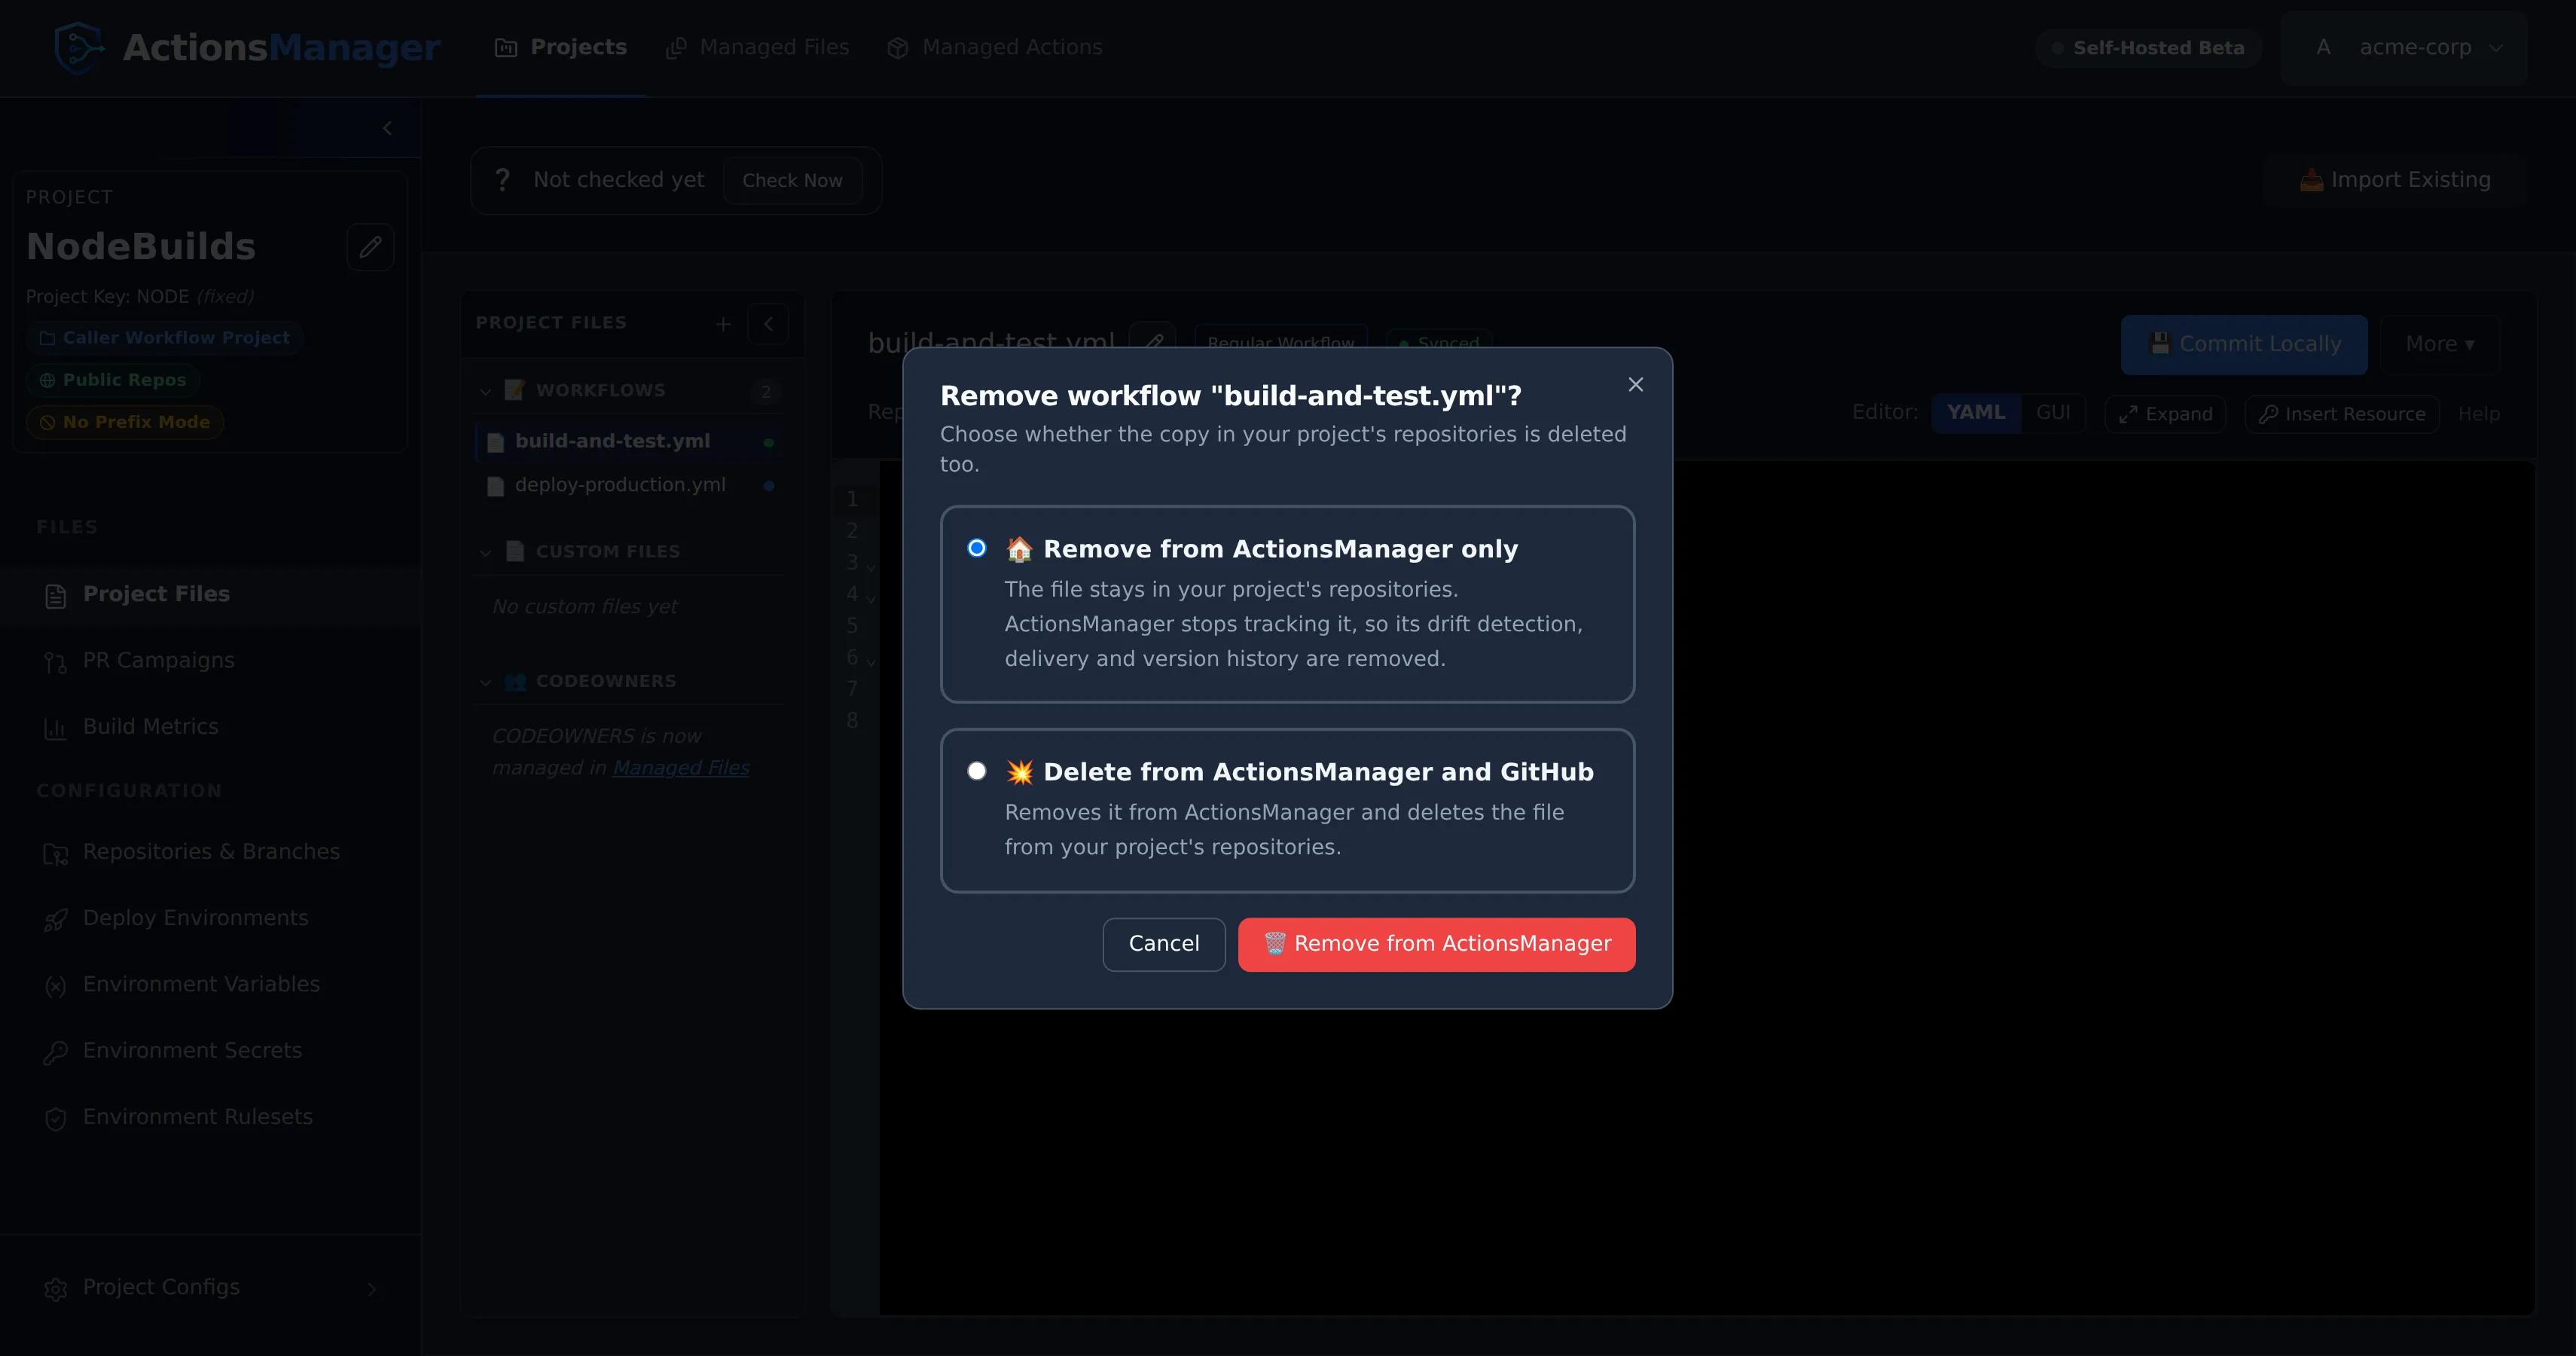Image resolution: width=2576 pixels, height=1356 pixels.
Task: Click the Cancel button
Action: coord(1164,944)
